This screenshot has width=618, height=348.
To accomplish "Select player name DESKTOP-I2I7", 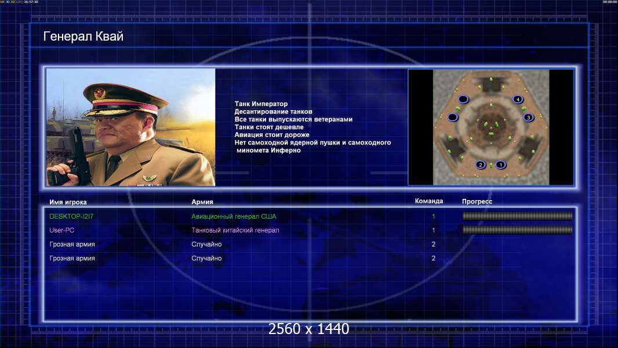I will click(x=71, y=216).
